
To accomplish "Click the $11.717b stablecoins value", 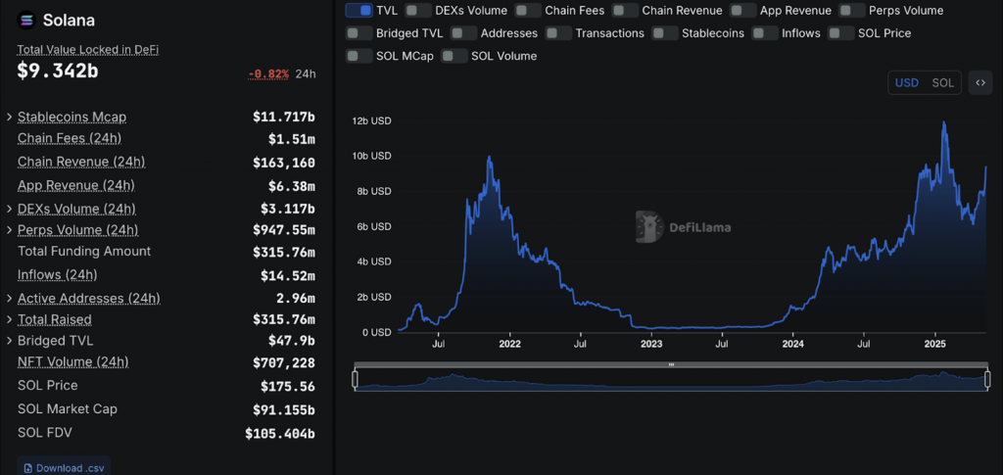I will point(283,117).
